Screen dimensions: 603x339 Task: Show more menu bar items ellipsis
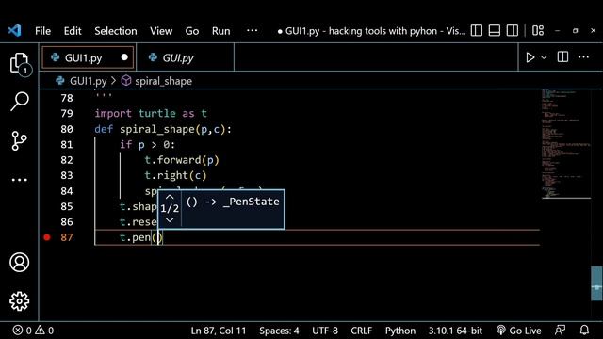[252, 30]
